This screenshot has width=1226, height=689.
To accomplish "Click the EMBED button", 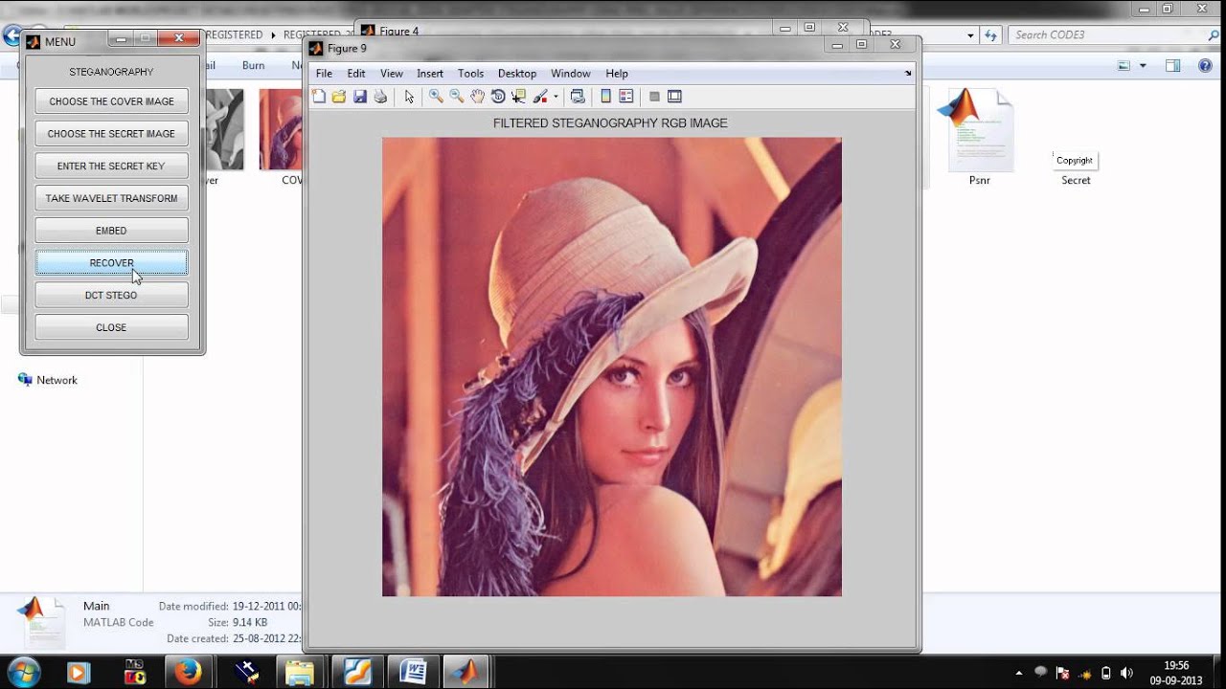I will 111,231.
